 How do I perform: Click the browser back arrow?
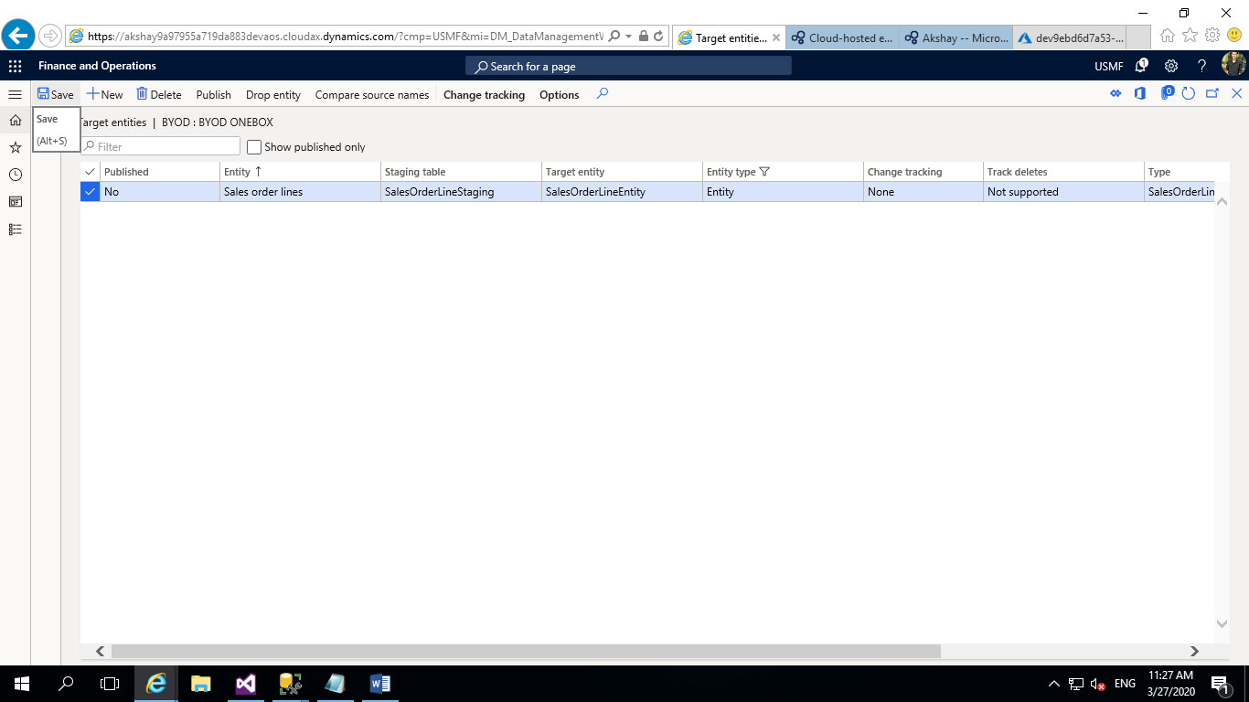(x=18, y=36)
